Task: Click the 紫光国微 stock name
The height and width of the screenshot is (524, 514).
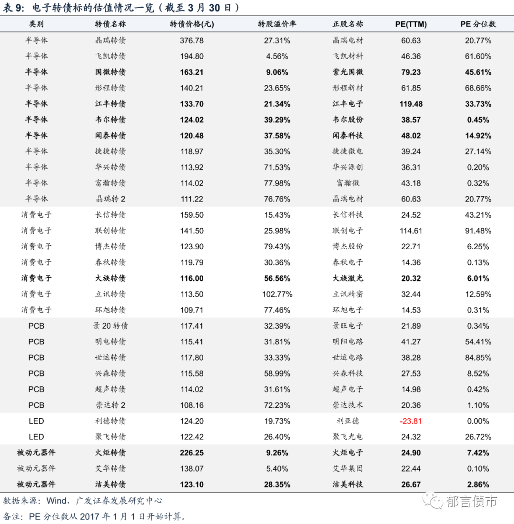Action: (x=348, y=72)
